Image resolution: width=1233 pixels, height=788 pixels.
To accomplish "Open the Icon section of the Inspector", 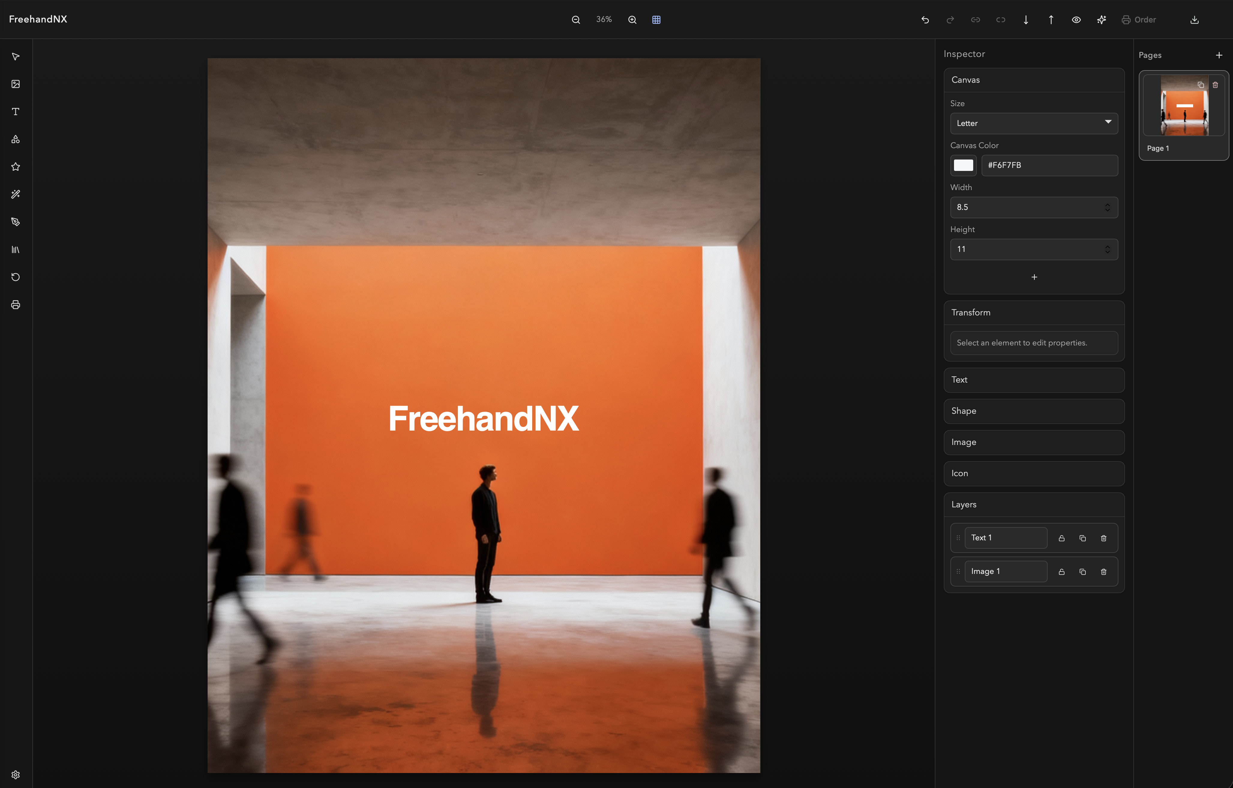I will (x=1033, y=473).
